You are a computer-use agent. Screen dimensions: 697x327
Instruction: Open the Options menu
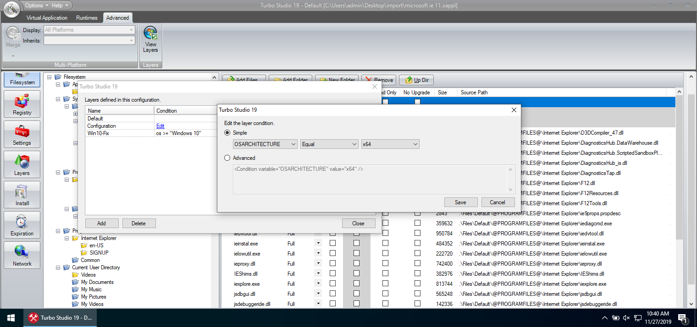(x=36, y=5)
